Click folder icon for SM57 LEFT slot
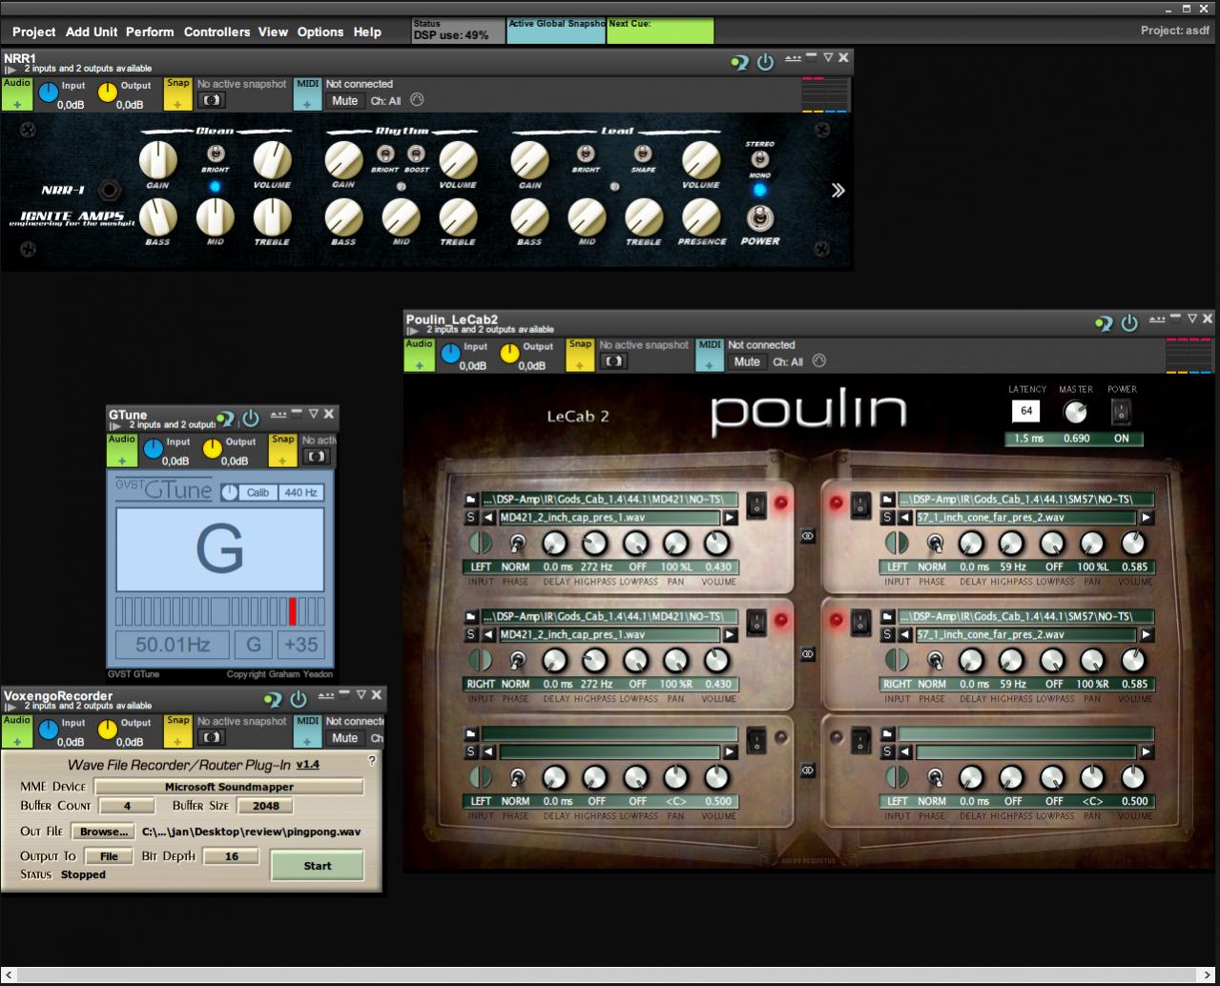1220x986 pixels. pos(888,500)
